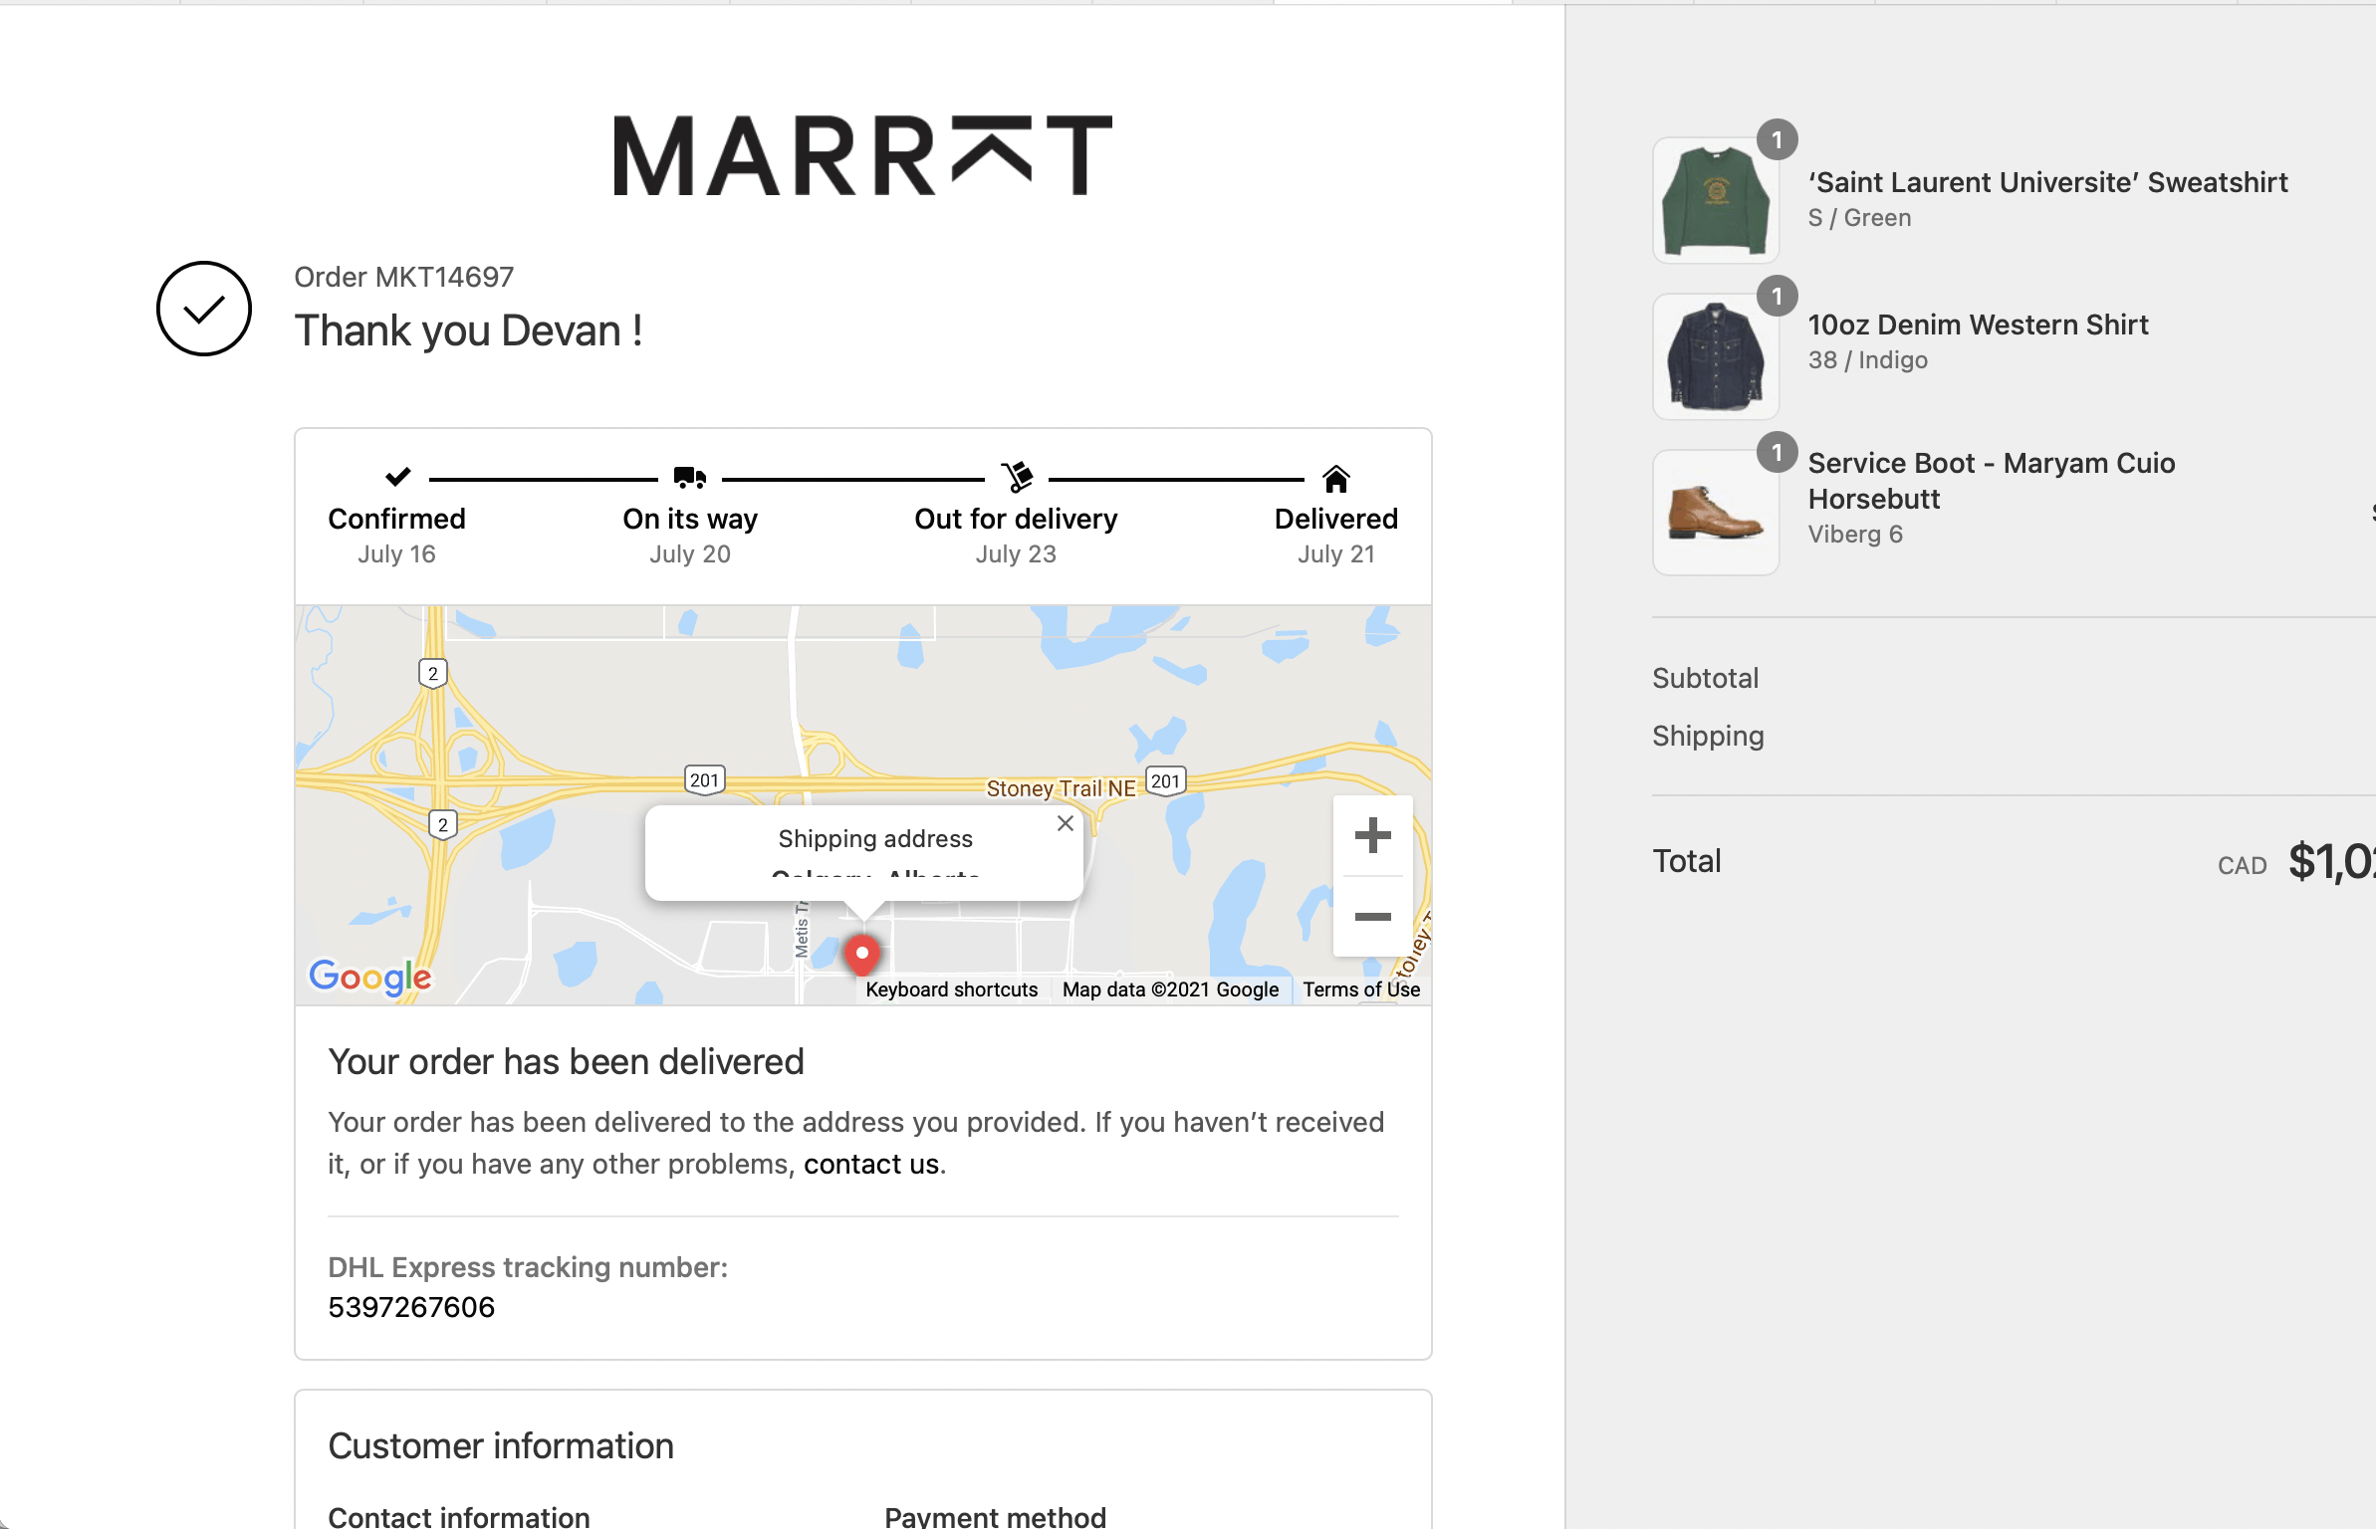
Task: Click the Confirmed July 16 date
Action: (x=396, y=554)
